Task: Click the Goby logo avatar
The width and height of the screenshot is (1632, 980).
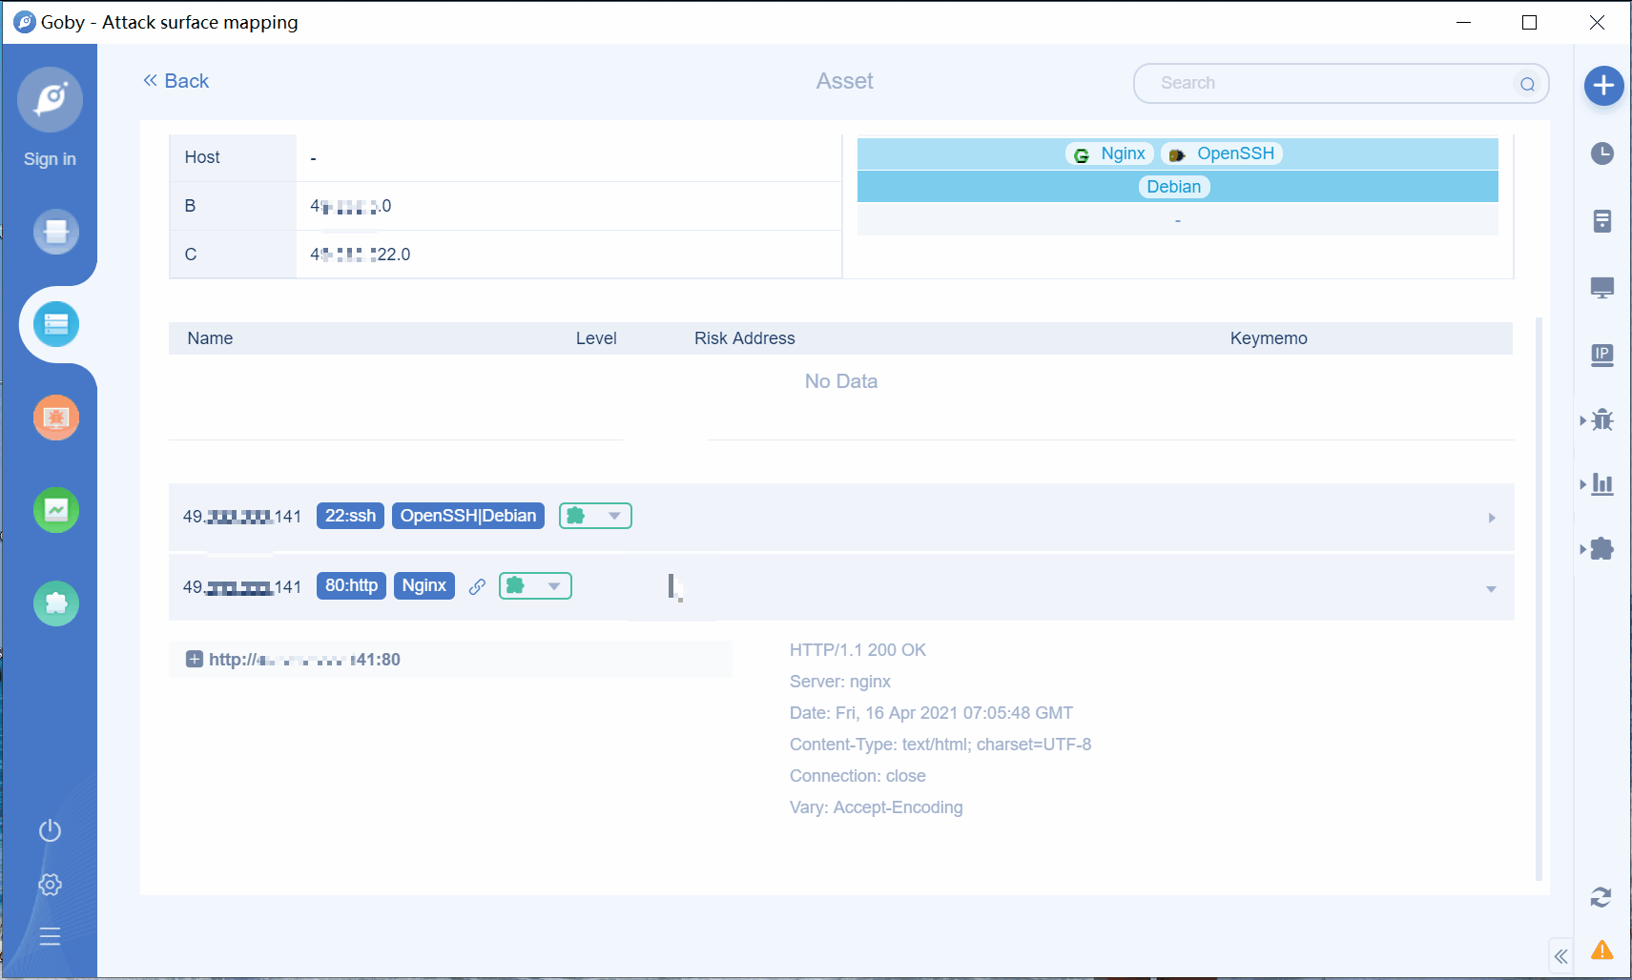Action: tap(50, 99)
